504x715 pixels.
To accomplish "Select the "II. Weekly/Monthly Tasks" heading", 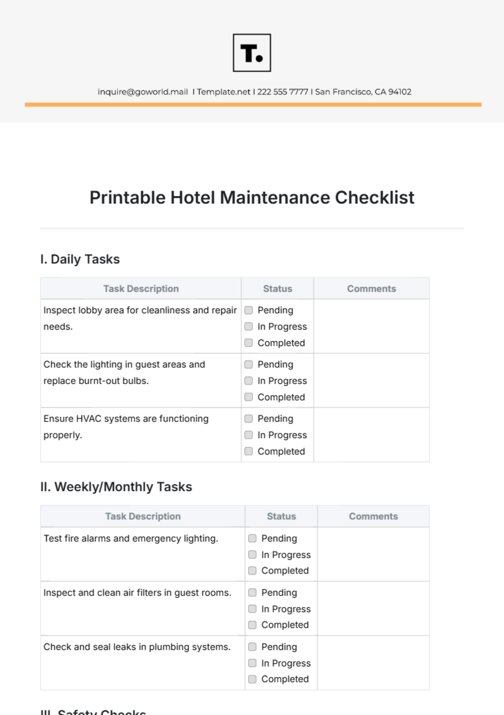I will click(x=116, y=487).
